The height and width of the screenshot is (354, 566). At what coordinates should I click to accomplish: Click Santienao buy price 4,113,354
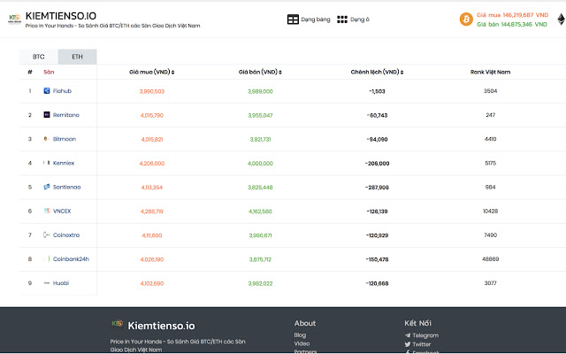152,188
